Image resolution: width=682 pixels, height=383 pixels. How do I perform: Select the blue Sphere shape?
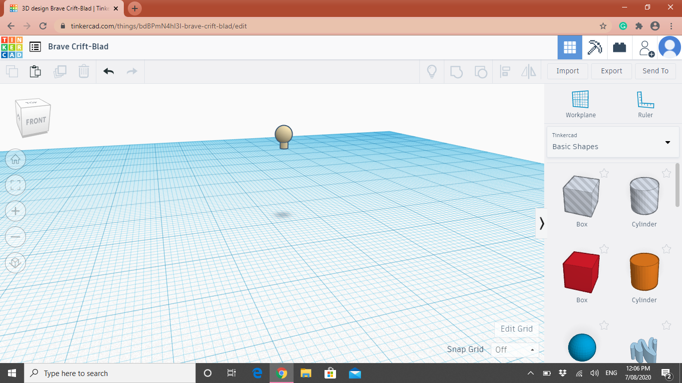tap(582, 348)
